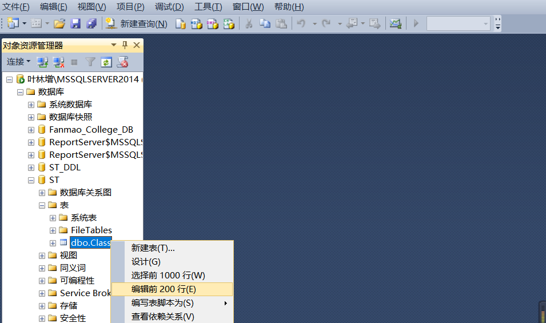Click the Filter funnel icon

[x=90, y=62]
